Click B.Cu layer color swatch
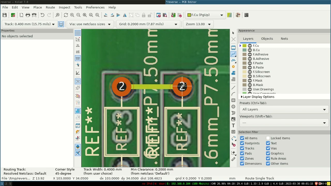 tap(244, 50)
